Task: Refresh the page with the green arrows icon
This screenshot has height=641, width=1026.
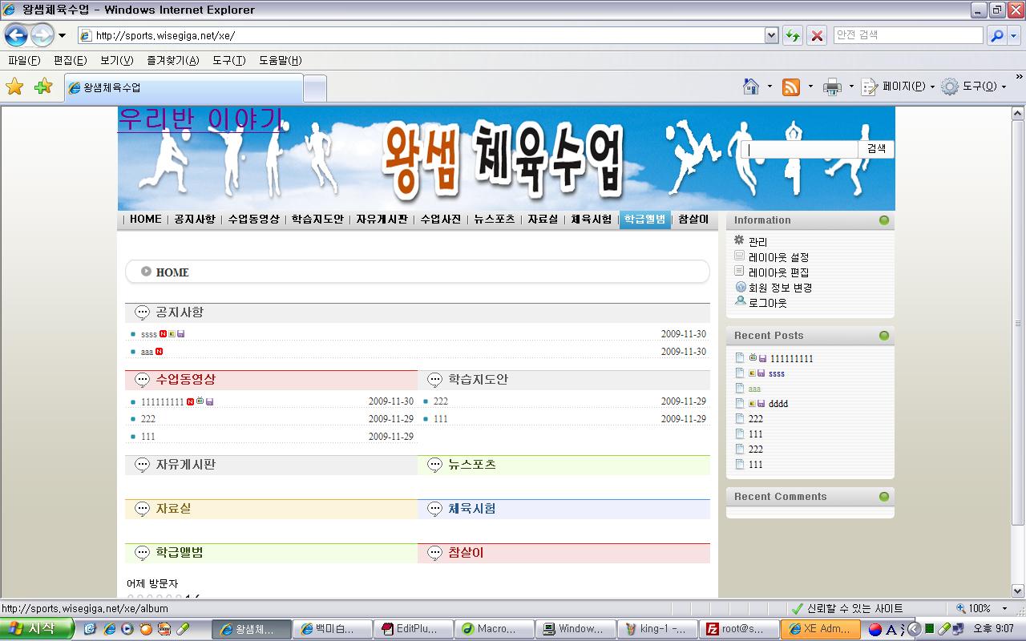Action: (x=792, y=35)
